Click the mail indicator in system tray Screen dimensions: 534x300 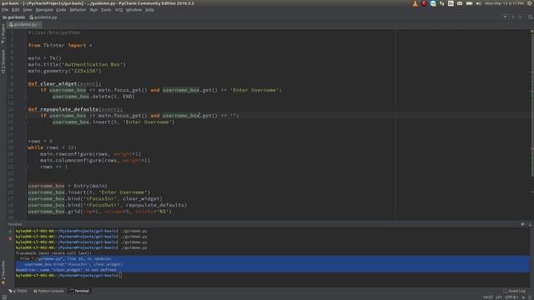click(x=460, y=3)
